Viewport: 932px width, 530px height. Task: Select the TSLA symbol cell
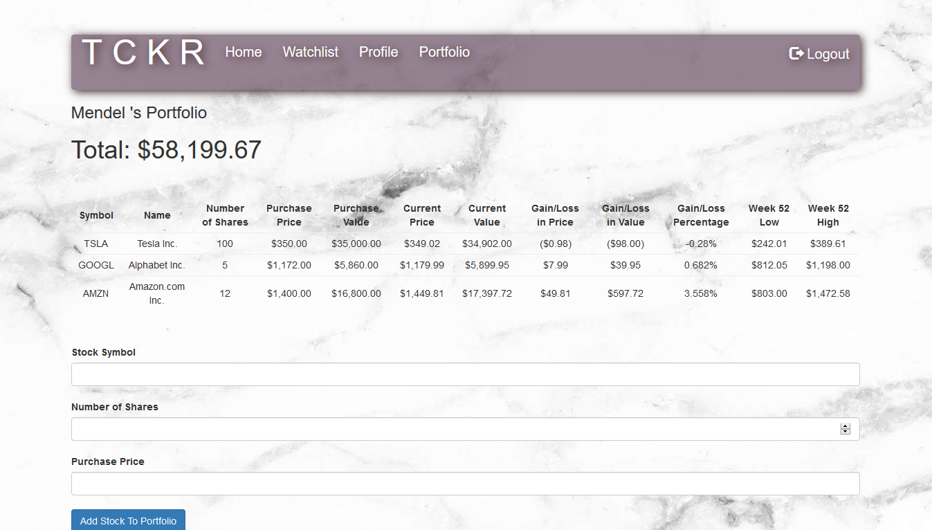tap(96, 244)
